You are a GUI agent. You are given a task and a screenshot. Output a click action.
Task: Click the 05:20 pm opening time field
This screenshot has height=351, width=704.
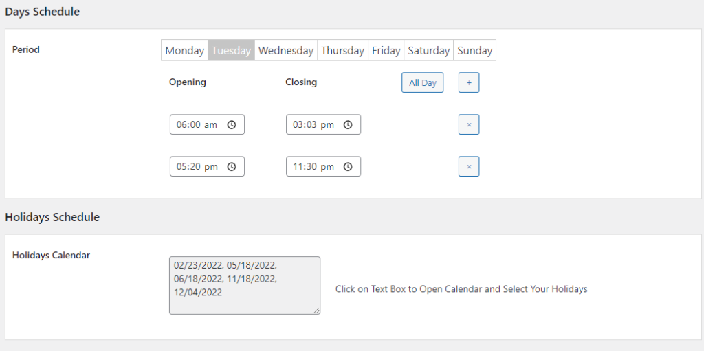click(207, 166)
